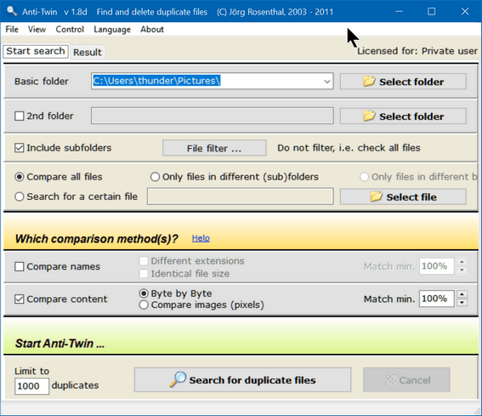Select Compare images (pixels) radio option
This screenshot has width=482, height=416.
pos(144,305)
